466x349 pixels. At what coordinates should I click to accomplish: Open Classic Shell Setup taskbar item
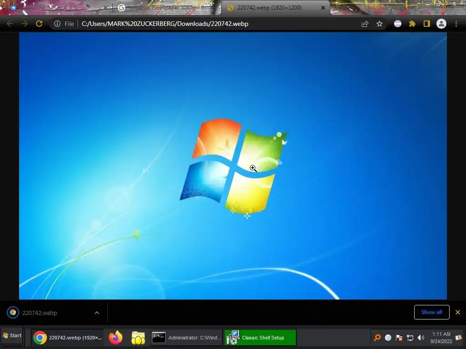tap(260, 338)
